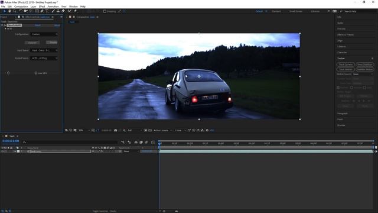Screen dimensions: 378x213
Task: Open the 1 View layout dropdown
Action: coord(180,130)
